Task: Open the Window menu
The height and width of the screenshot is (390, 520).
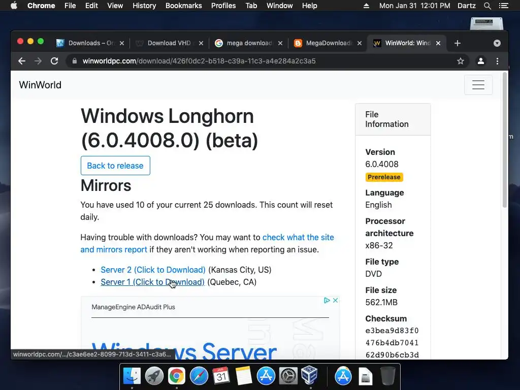Action: (280, 6)
